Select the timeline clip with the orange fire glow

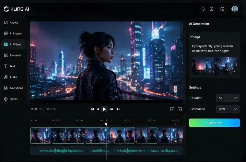123,136
